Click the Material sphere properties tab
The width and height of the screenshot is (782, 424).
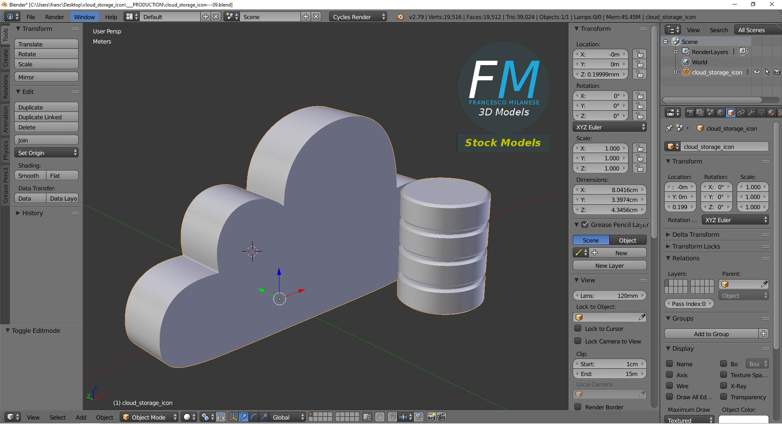click(771, 113)
